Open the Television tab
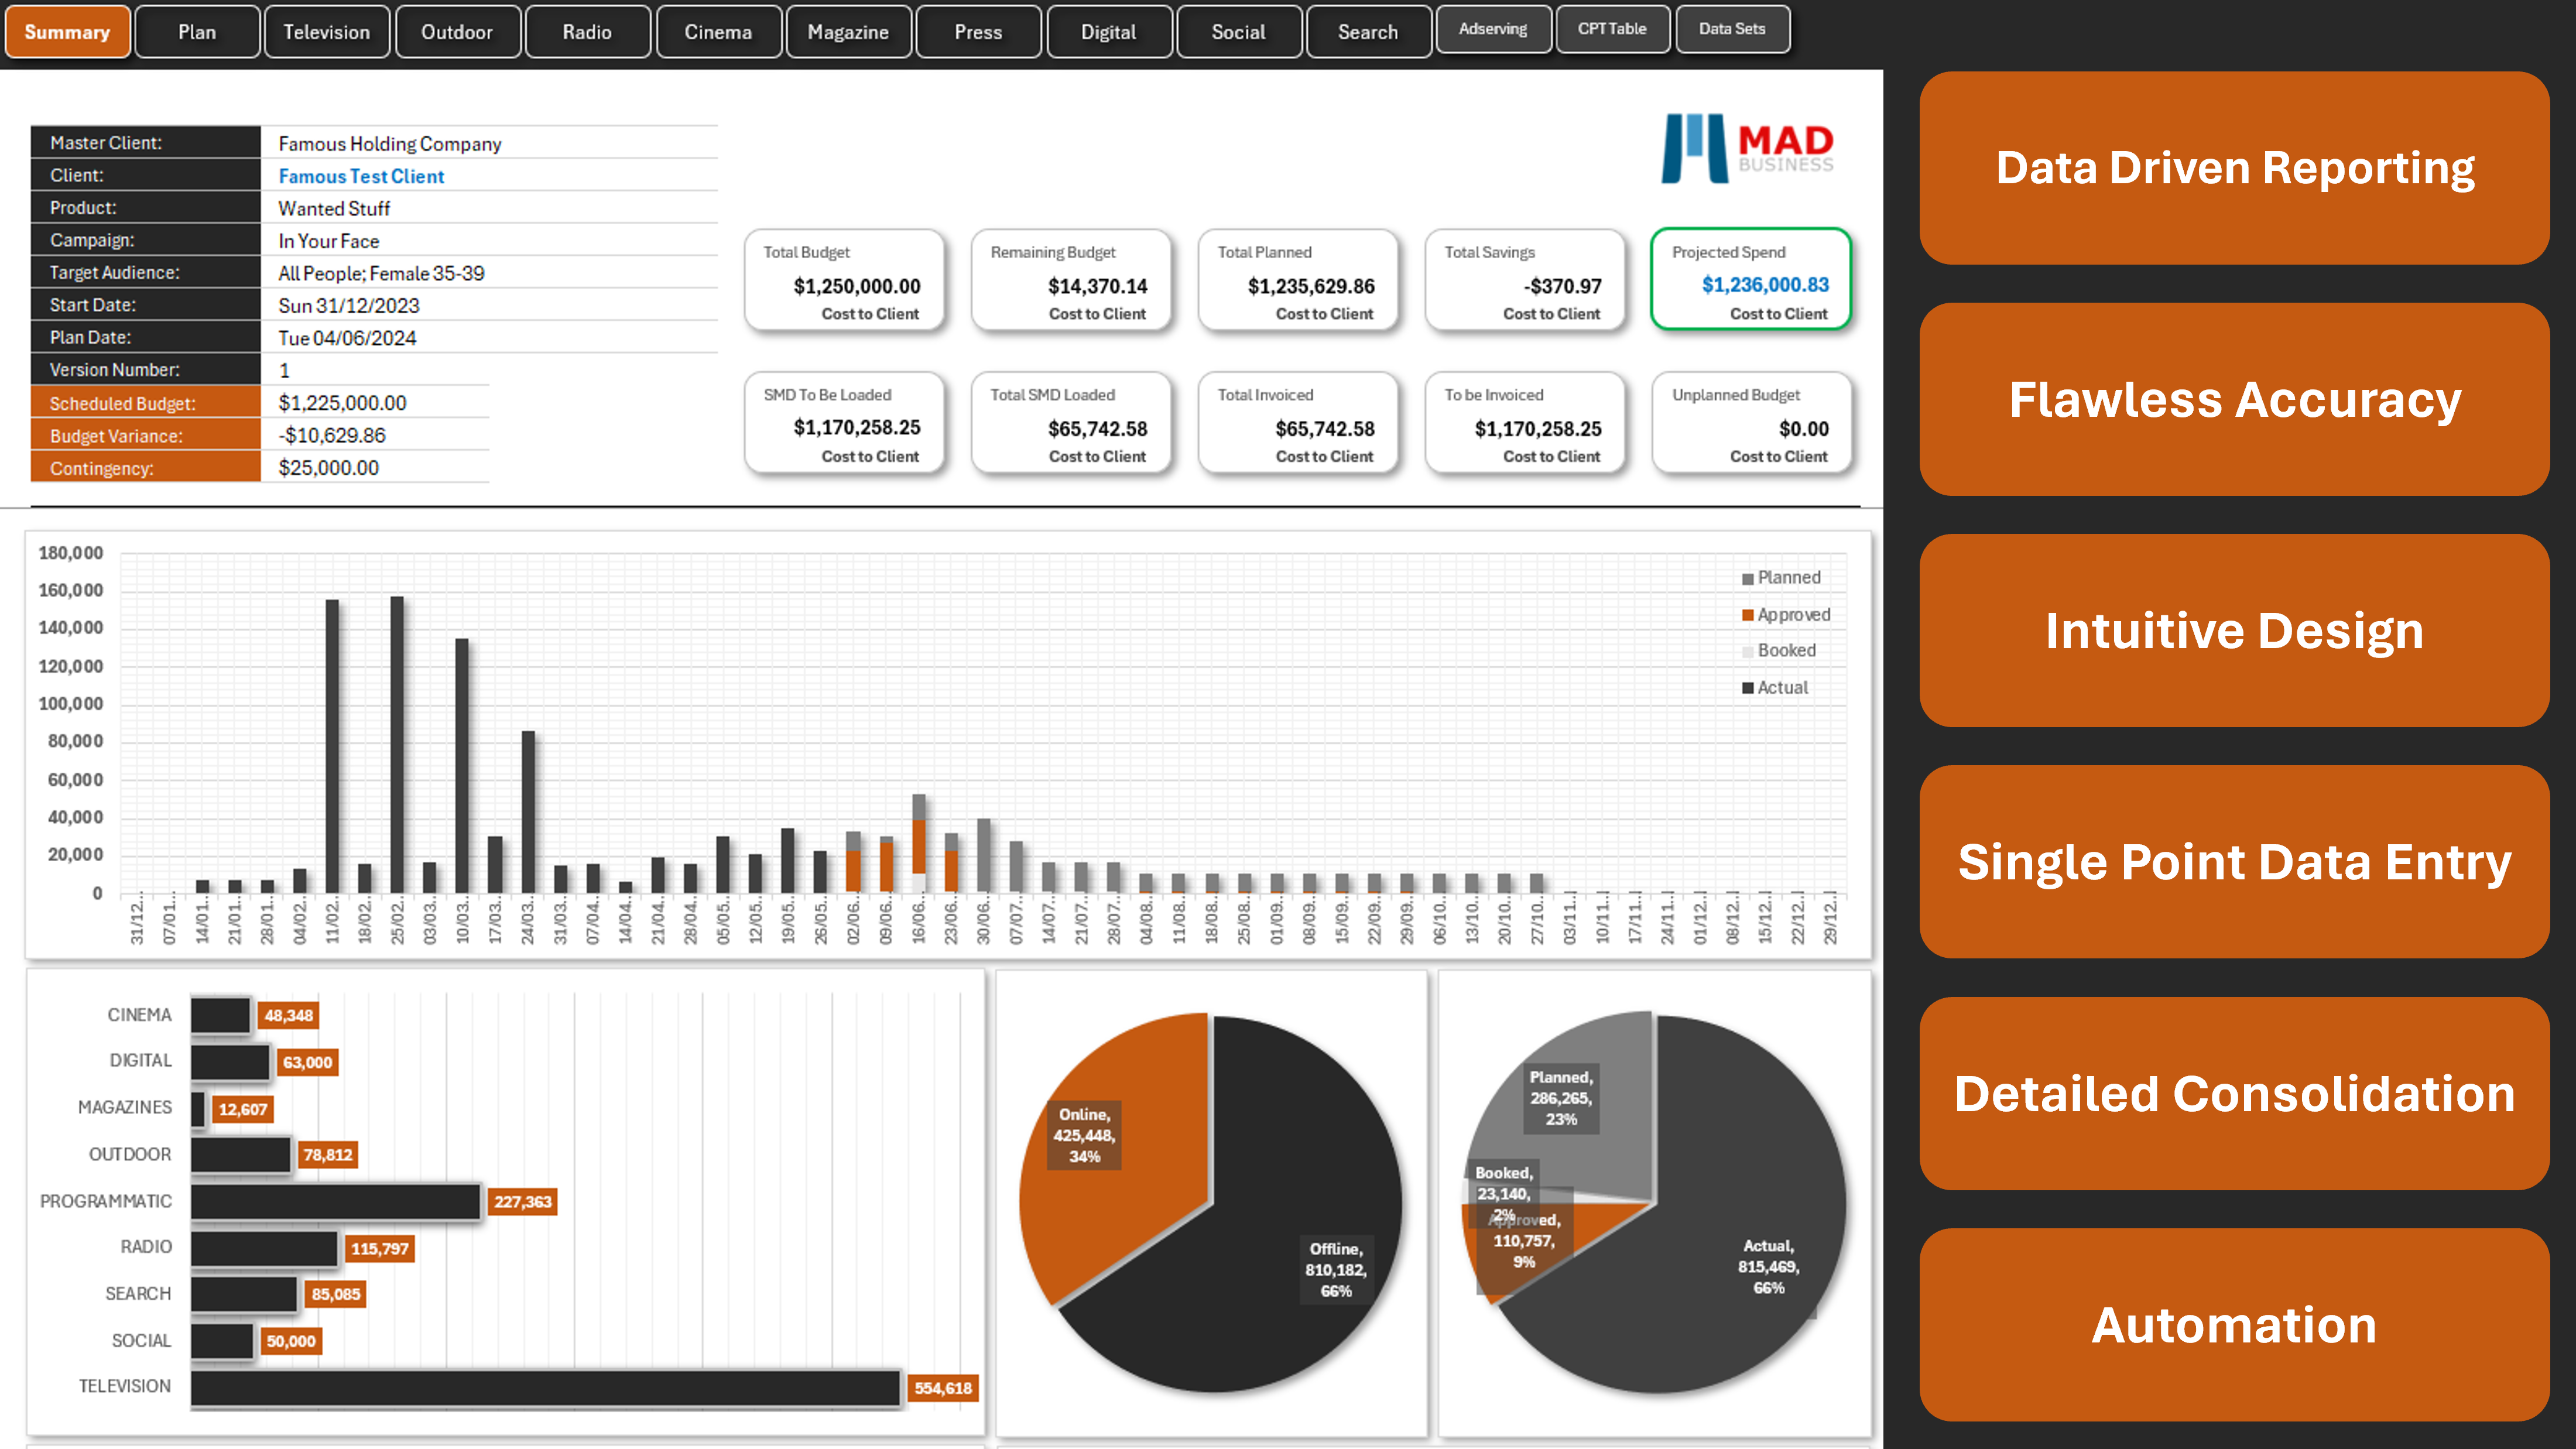2576x1449 pixels. [326, 32]
